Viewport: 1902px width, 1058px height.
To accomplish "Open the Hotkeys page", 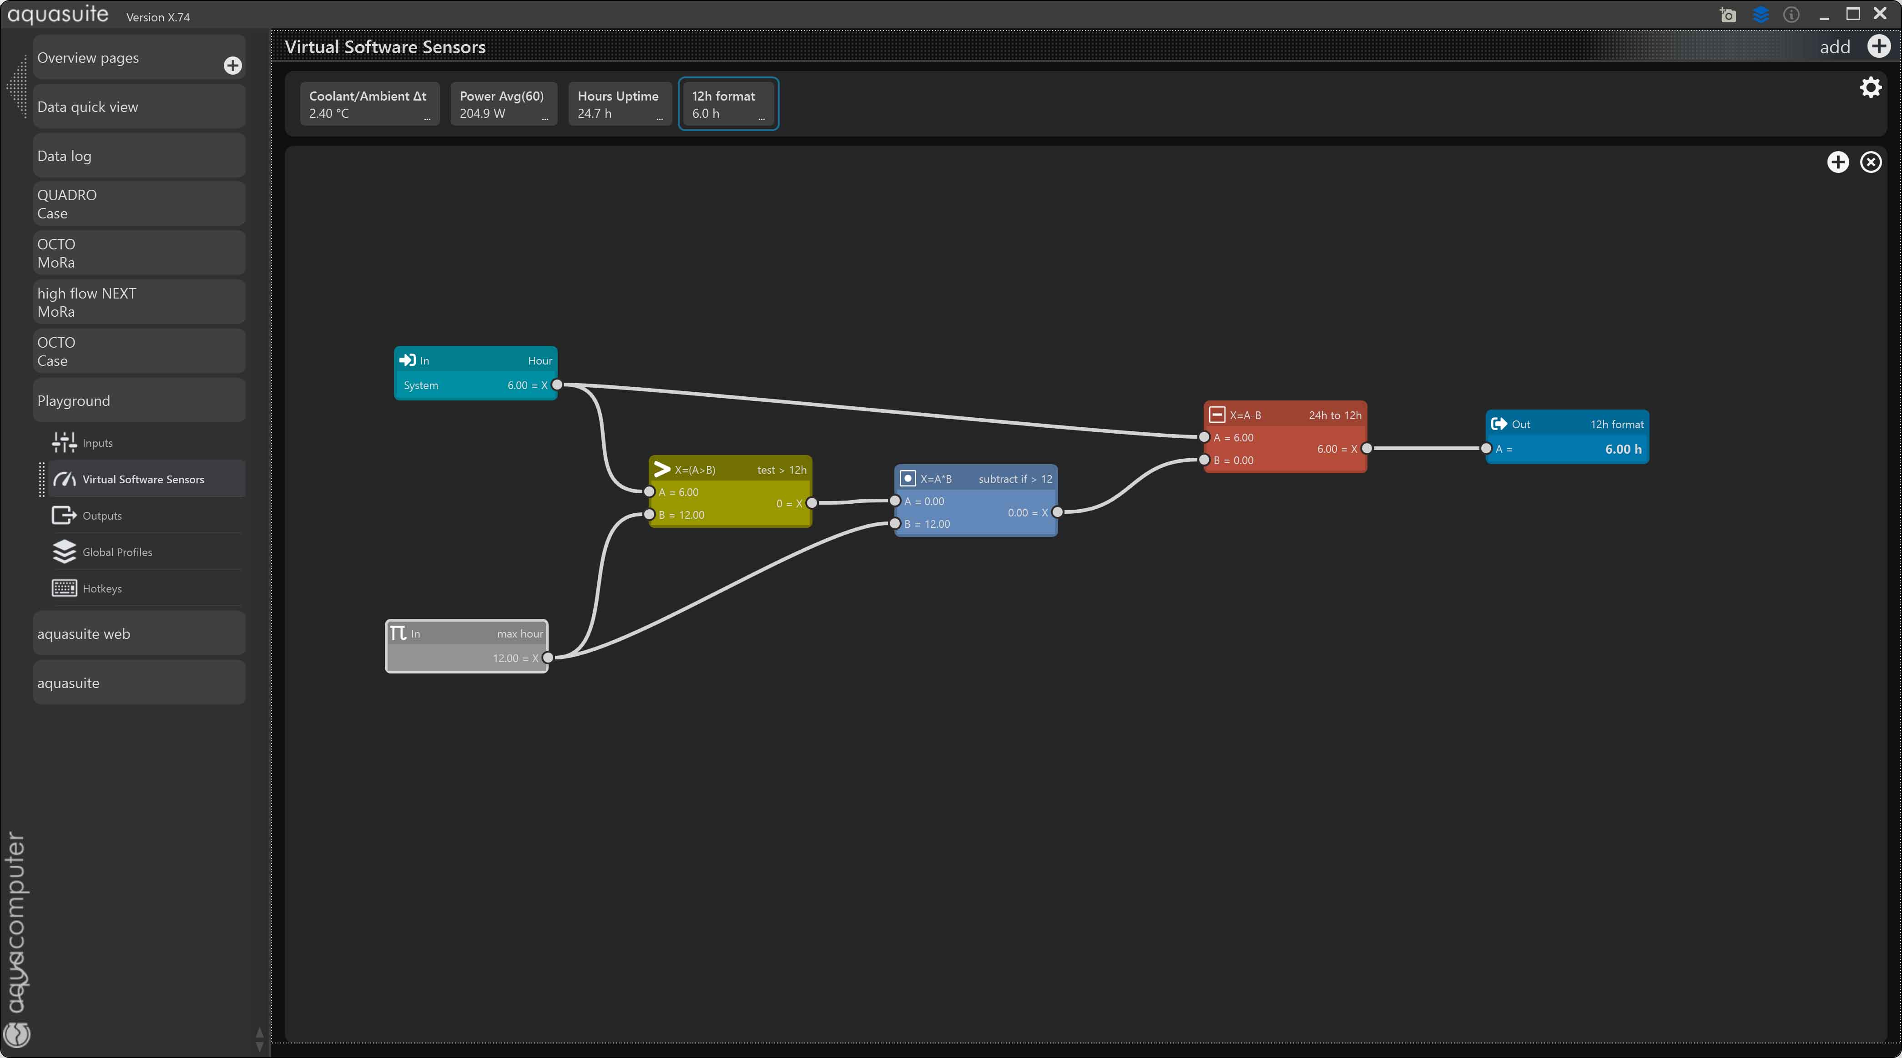I will coord(102,588).
